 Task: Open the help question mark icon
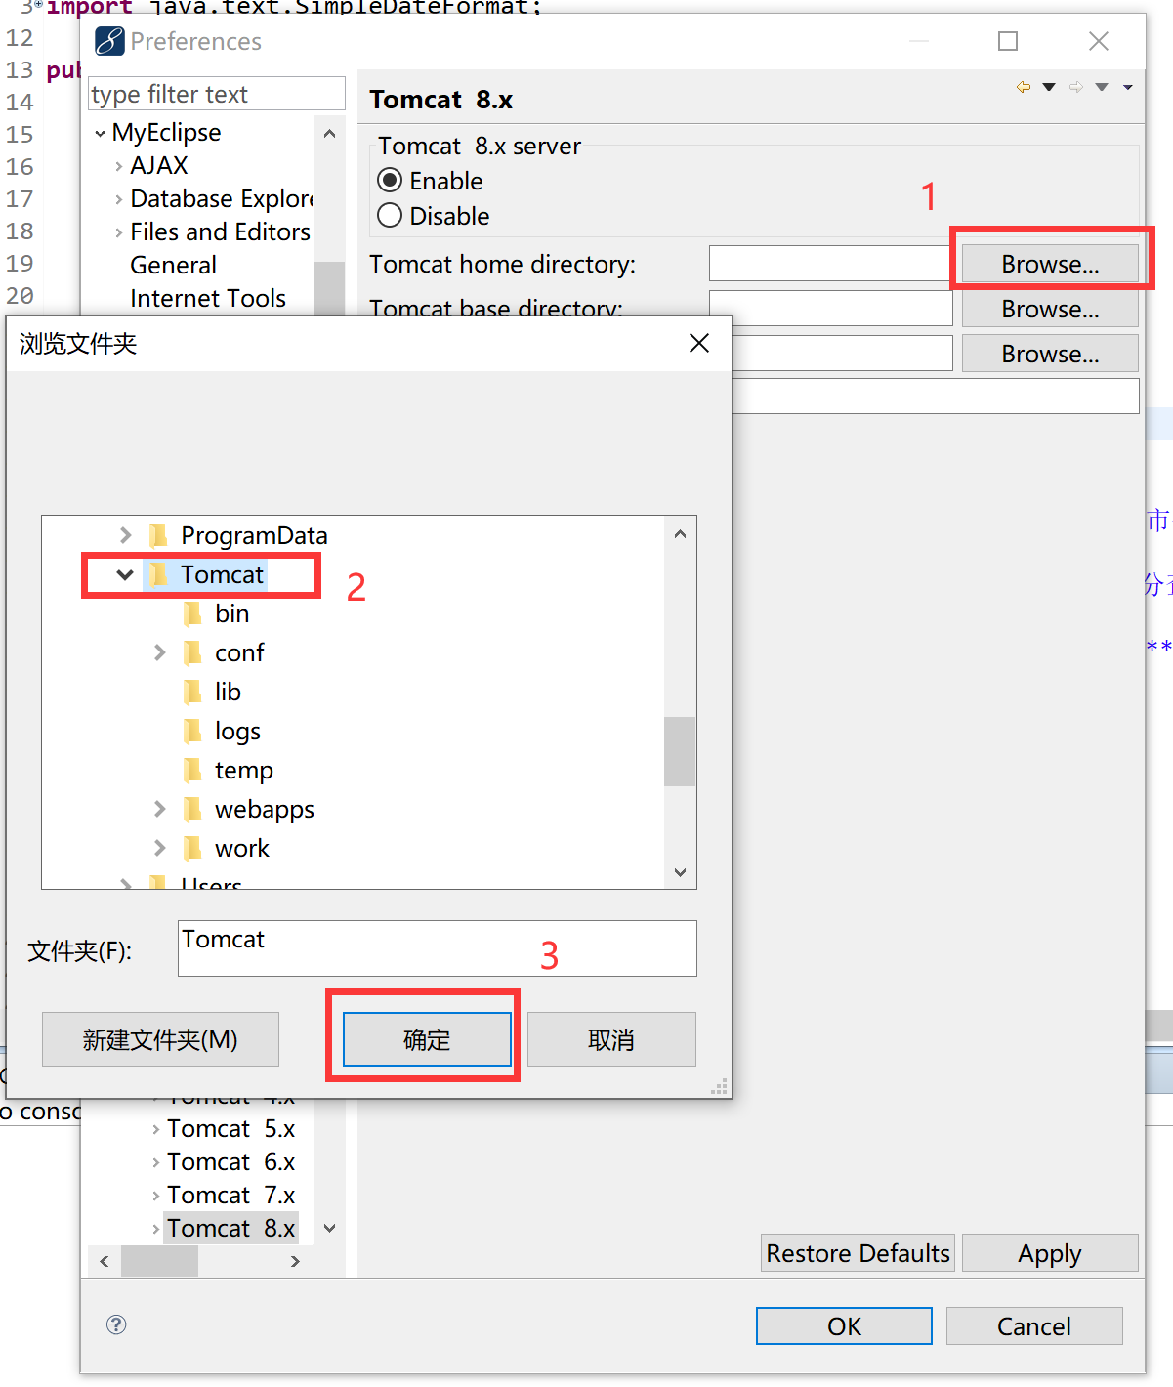point(116,1324)
